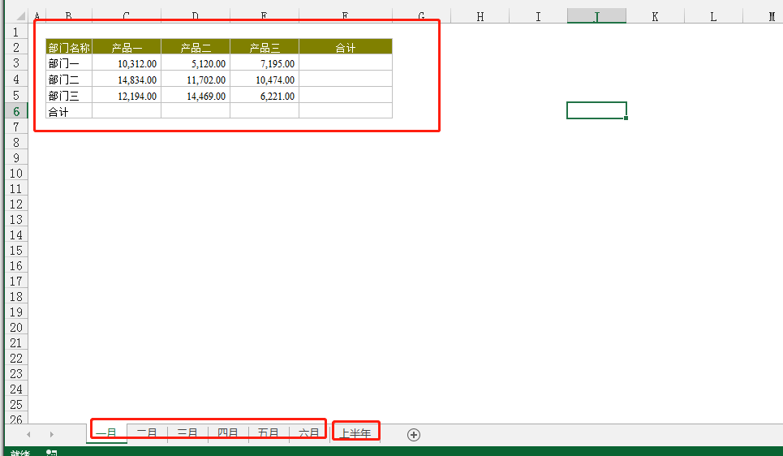
Task: Click the 产品三 header cell
Action: click(x=265, y=47)
